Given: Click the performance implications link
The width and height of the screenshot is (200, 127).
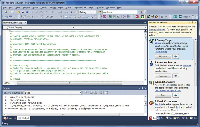Looking at the screenshot, I should (x=167, y=90).
